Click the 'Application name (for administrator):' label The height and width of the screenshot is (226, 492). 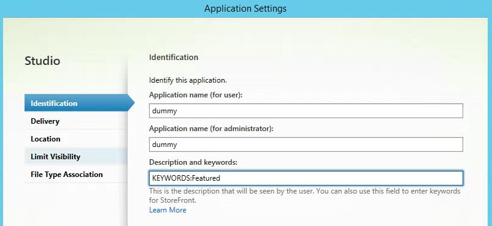tap(211, 129)
